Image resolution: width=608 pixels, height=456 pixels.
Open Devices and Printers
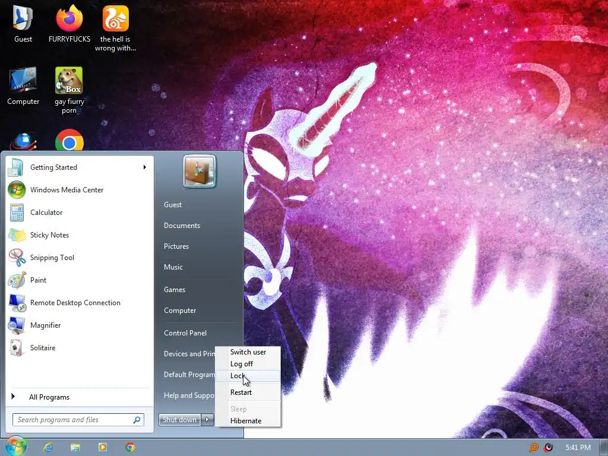pos(189,354)
